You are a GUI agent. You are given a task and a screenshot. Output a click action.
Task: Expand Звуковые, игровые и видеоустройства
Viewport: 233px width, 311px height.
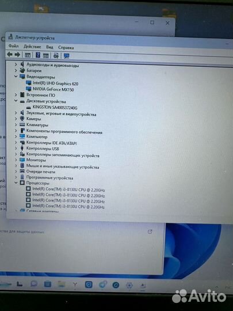pos(16,113)
